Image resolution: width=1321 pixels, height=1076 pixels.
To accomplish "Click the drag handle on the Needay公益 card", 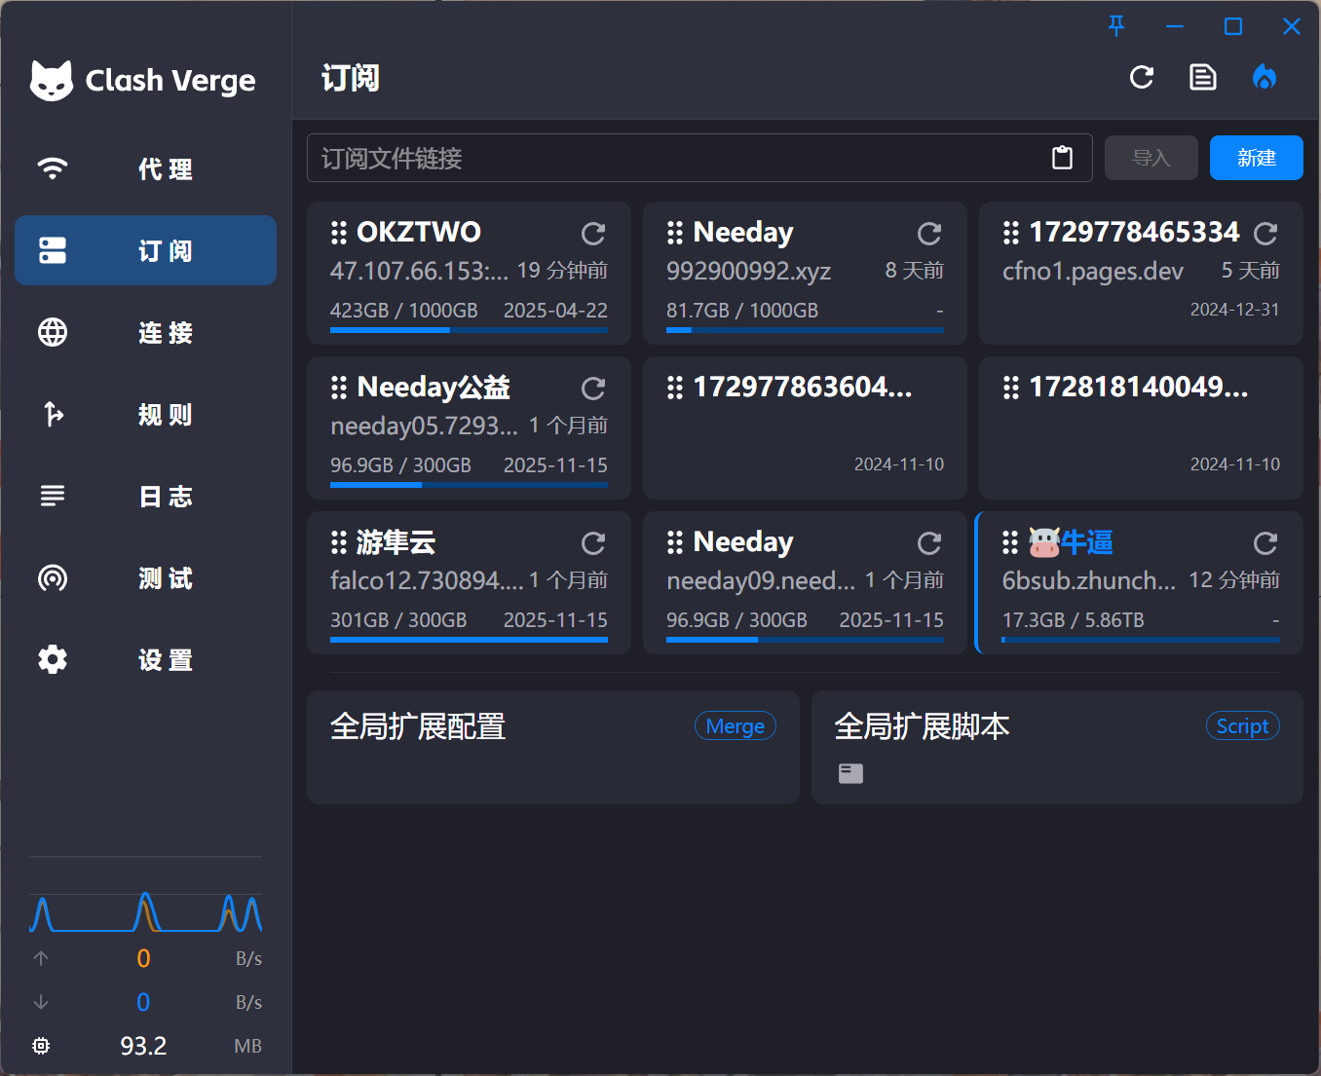I will [x=339, y=388].
